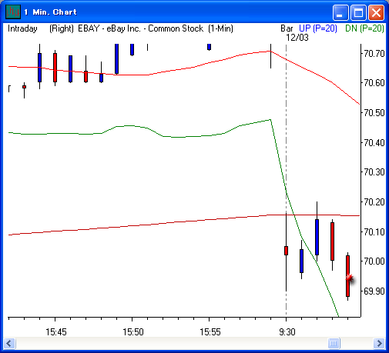Image resolution: width=389 pixels, height=353 pixels.
Task: Click the UP (P=20) indicator label
Action: [x=318, y=28]
